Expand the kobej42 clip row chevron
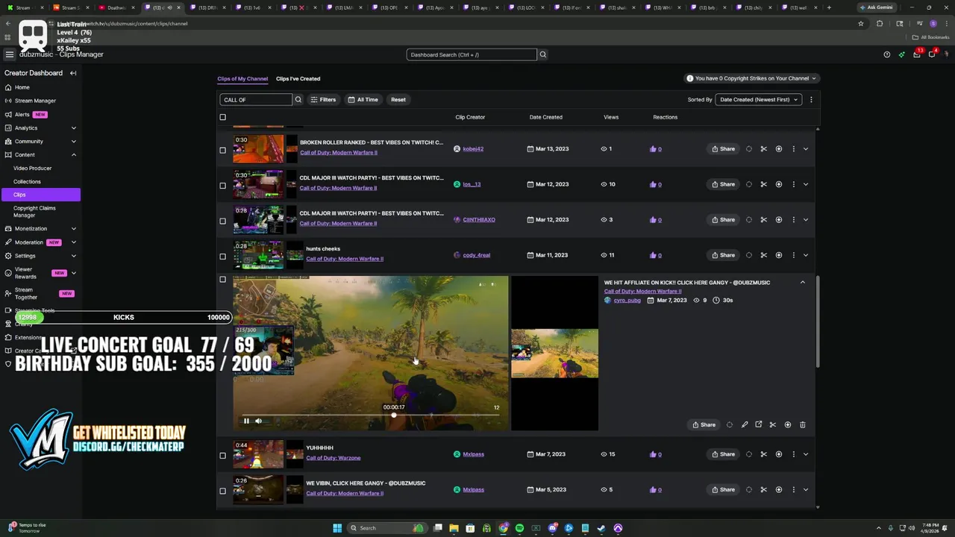955x537 pixels. [805, 149]
